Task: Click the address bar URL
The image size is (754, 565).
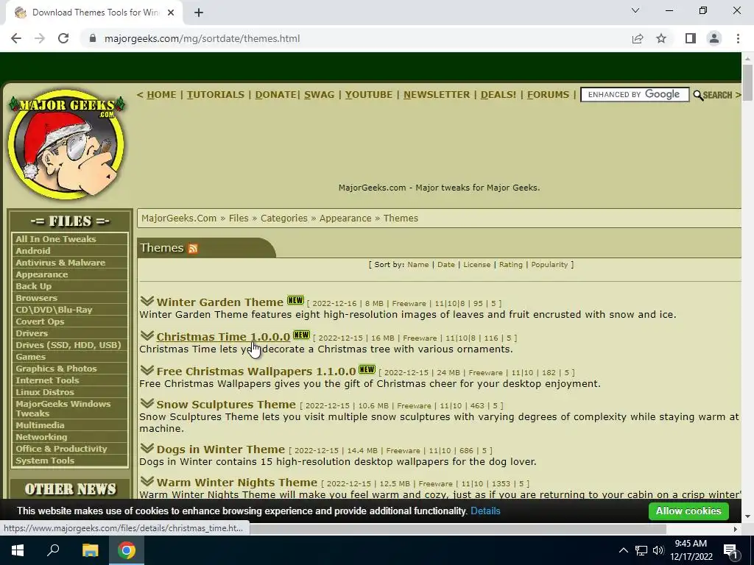Action: pos(202,38)
